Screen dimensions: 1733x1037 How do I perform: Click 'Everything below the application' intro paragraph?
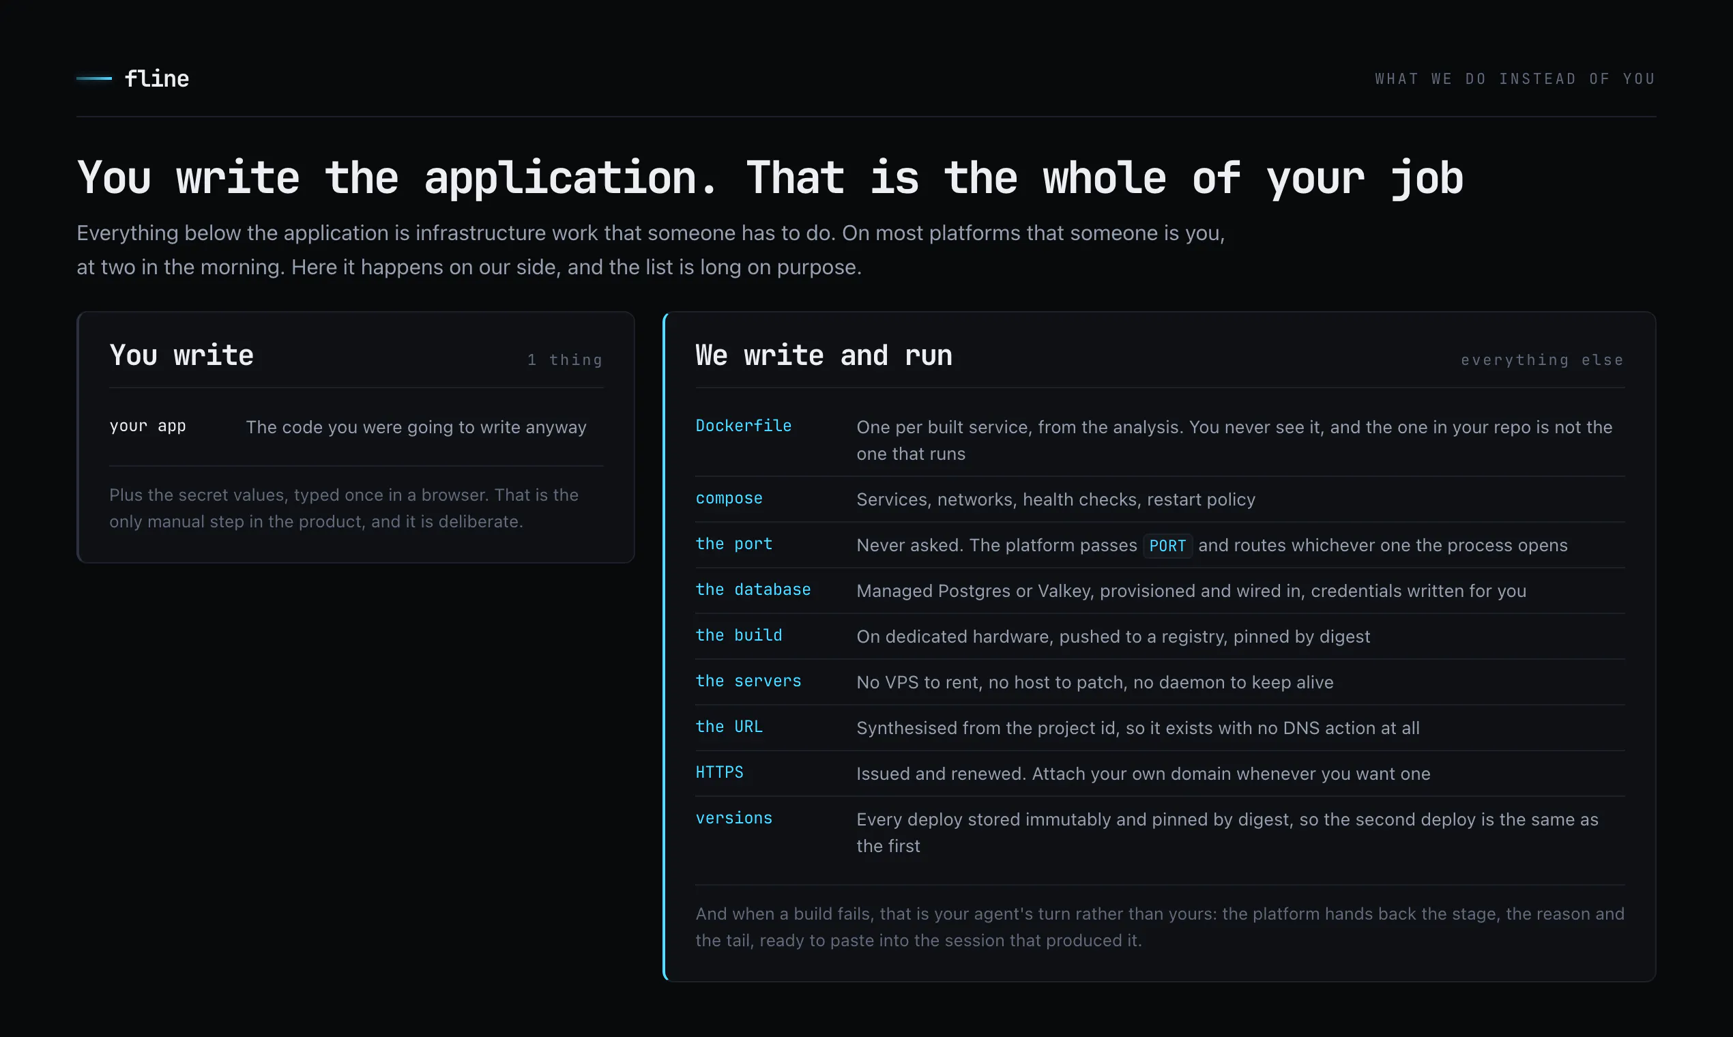click(651, 250)
